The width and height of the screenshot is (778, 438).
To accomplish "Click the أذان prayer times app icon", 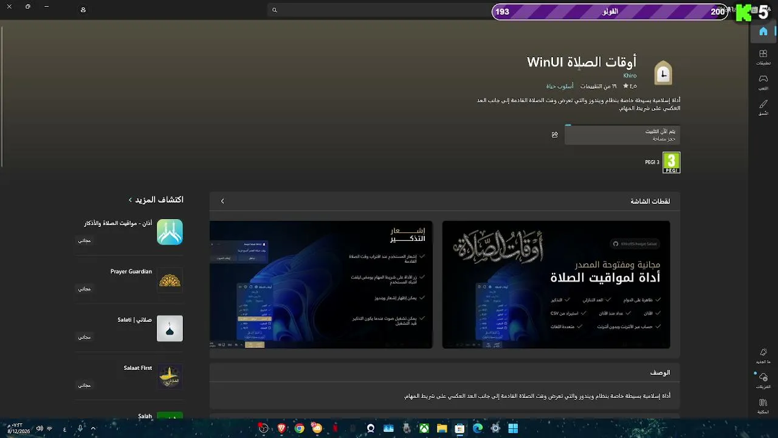I will tap(170, 232).
